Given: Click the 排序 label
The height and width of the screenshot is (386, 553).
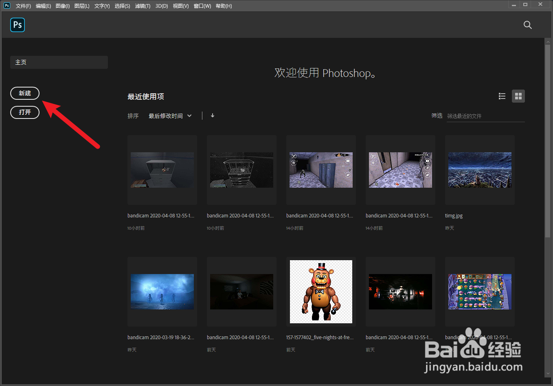Looking at the screenshot, I should click(133, 116).
